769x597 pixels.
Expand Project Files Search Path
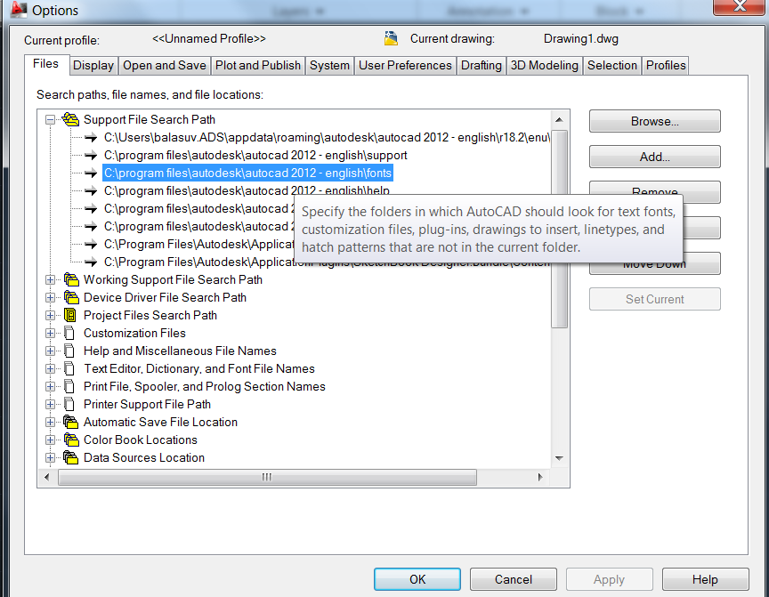[50, 315]
